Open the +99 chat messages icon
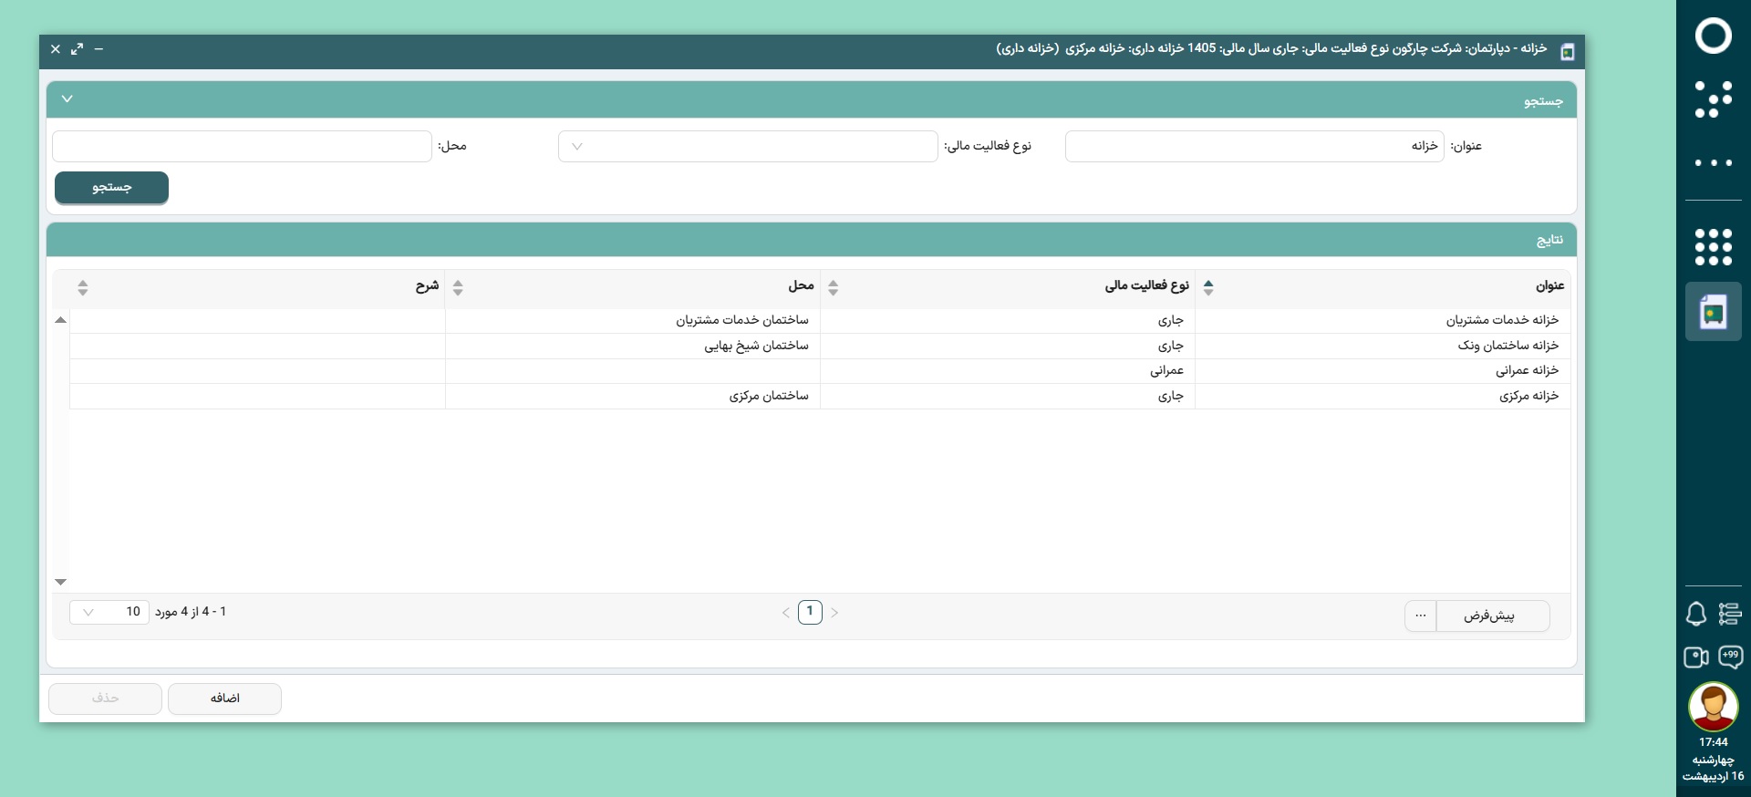Screen dimensions: 1751x797 [x=1730, y=657]
